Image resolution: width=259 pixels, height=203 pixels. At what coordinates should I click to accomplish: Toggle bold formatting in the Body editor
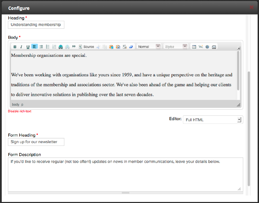tap(15, 47)
